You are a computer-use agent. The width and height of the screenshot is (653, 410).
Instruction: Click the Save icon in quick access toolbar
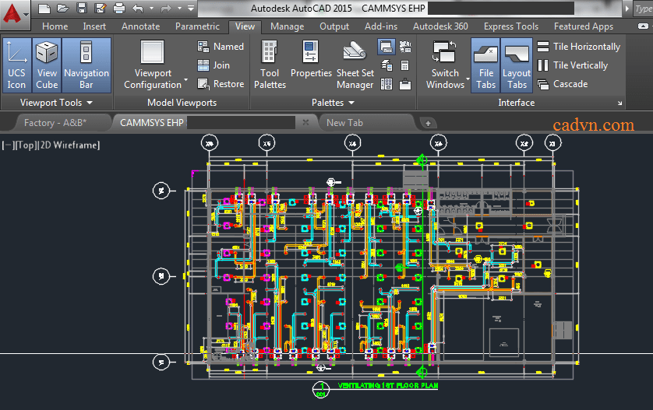point(82,9)
